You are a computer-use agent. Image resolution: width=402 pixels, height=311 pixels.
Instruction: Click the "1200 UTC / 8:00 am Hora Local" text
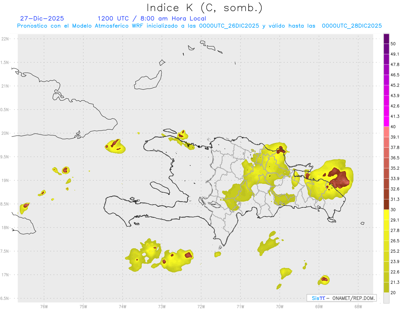pos(152,18)
